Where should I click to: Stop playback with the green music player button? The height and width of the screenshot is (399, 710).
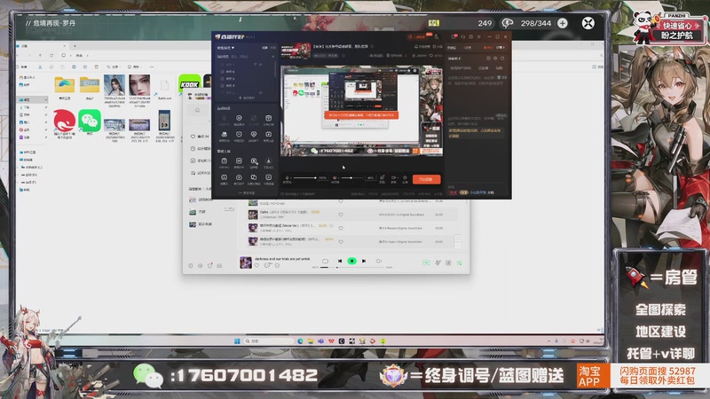point(351,261)
